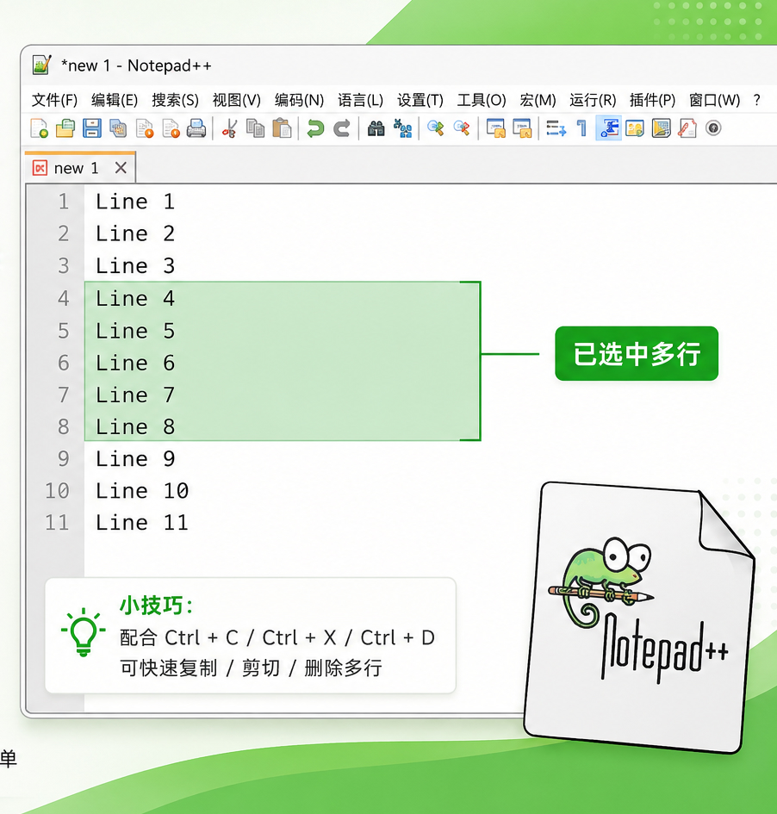The width and height of the screenshot is (777, 814).
Task: Open the 语言(L) menu
Action: point(360,100)
